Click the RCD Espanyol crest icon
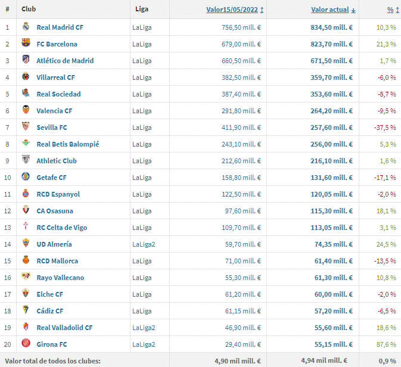 click(x=26, y=194)
